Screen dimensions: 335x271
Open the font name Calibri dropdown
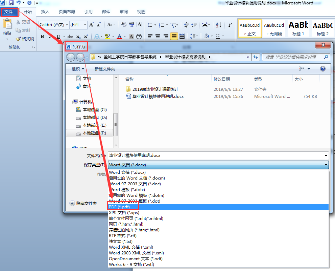67,25
